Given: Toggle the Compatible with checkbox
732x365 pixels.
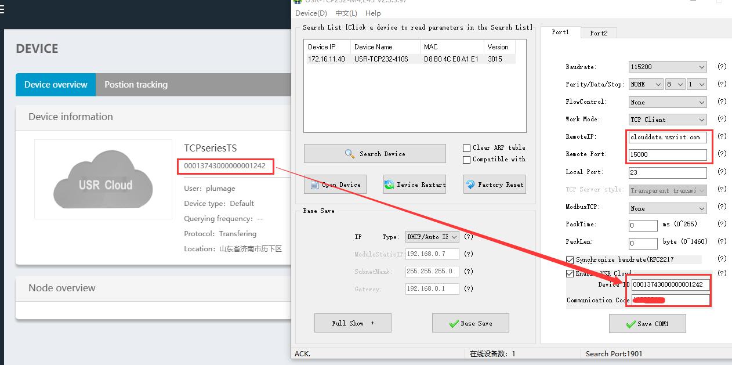Looking at the screenshot, I should [466, 160].
